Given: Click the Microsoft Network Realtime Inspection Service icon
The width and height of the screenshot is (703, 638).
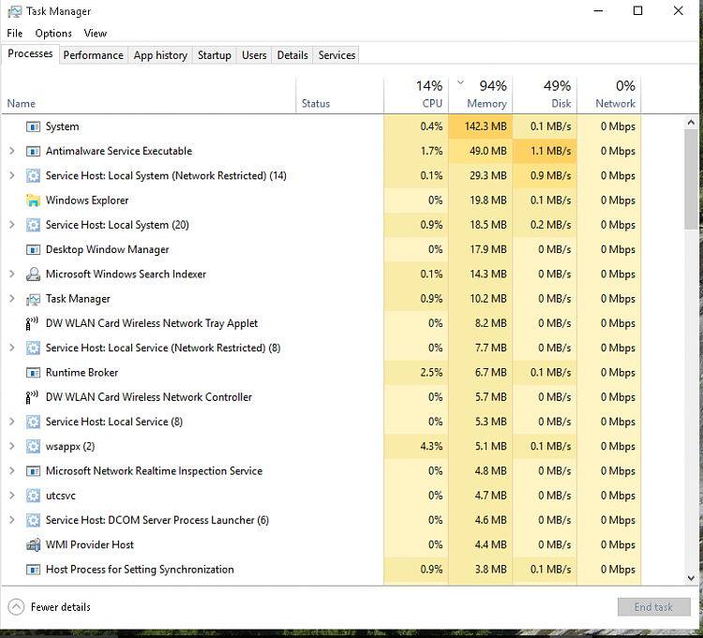Looking at the screenshot, I should click(x=33, y=471).
